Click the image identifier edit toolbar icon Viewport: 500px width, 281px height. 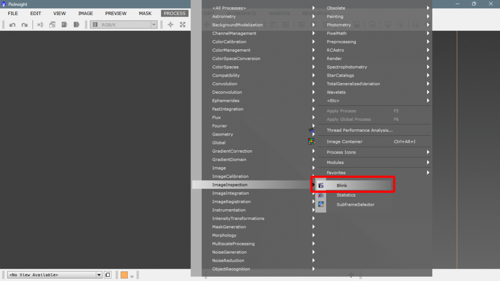40,25
